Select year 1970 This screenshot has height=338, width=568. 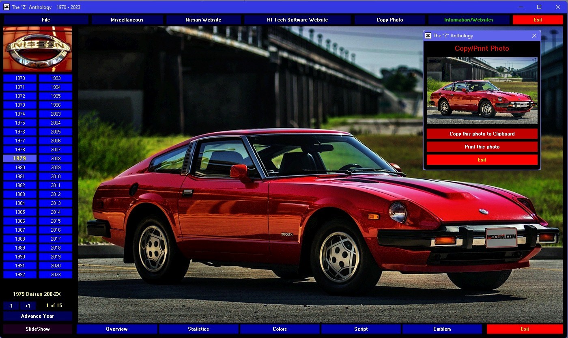pos(20,78)
